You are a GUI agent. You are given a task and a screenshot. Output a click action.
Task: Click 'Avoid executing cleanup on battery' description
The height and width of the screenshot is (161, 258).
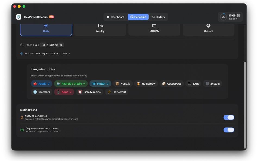point(42,132)
